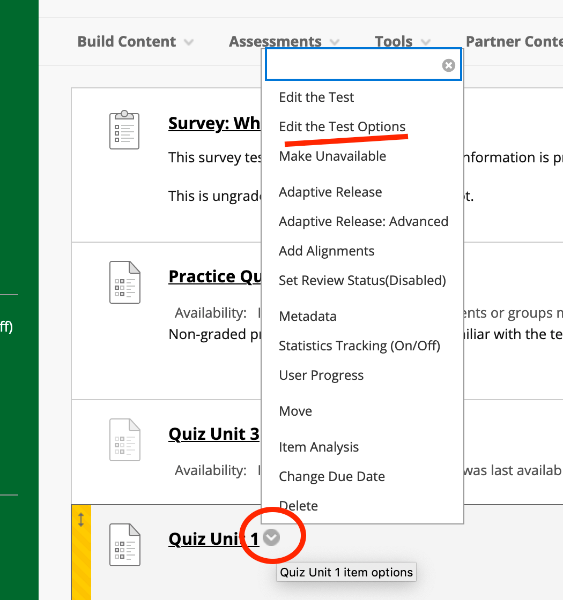Make the Quiz Unit 1 item unavailable
The height and width of the screenshot is (600, 563).
332,156
